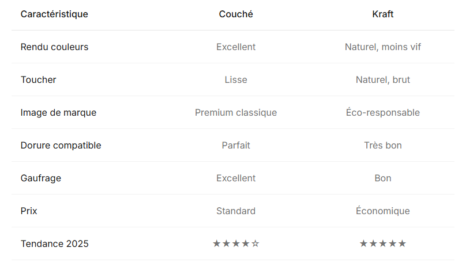Screen dimensions: 466x274
Task: Select the Image de marque label
Action: (x=58, y=112)
